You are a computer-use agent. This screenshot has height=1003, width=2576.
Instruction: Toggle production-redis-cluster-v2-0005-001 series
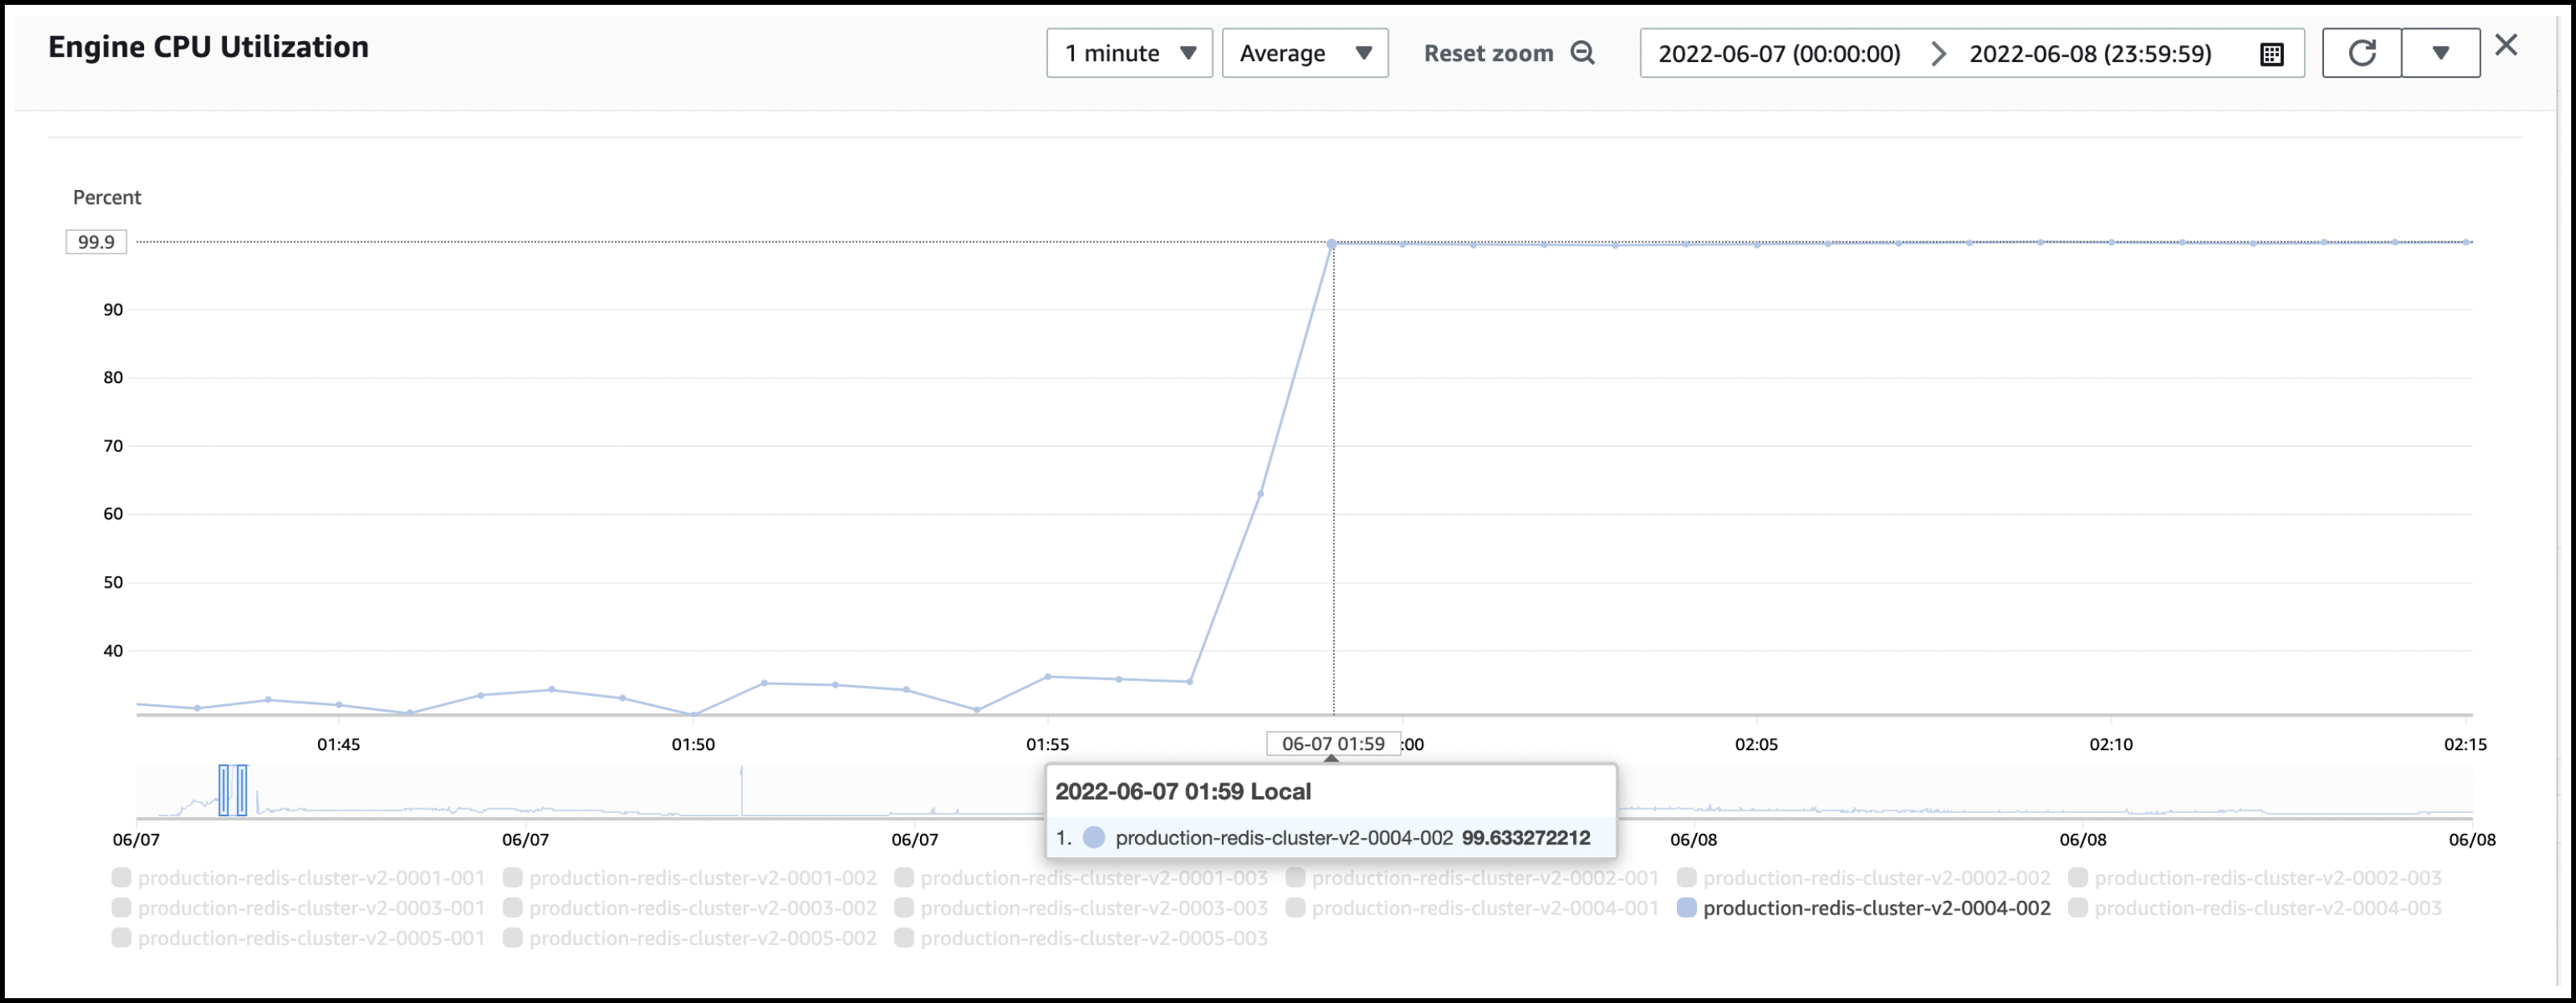(x=299, y=937)
